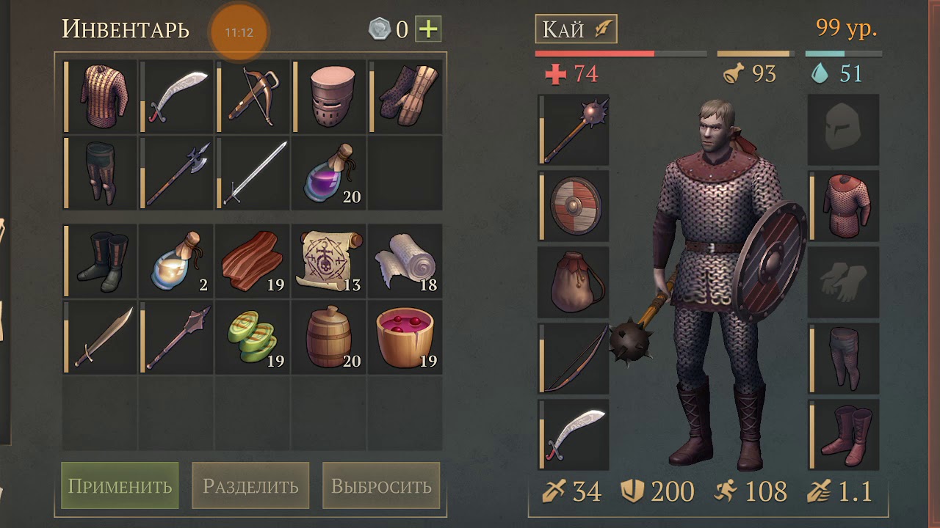The height and width of the screenshot is (528, 940).
Task: Select the halberd in inventory
Action: [176, 172]
